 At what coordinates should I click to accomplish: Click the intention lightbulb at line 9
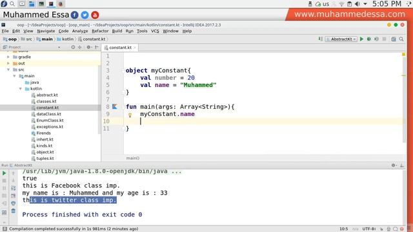(130, 115)
